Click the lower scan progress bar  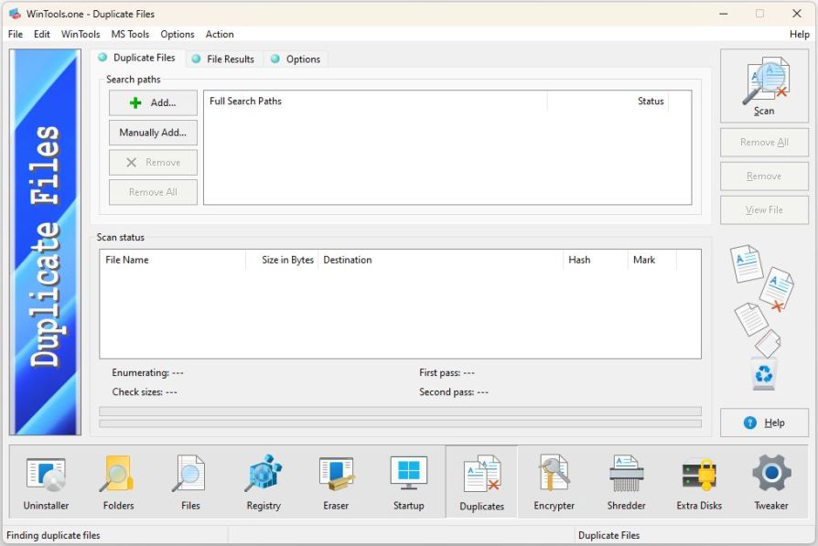coord(400,423)
